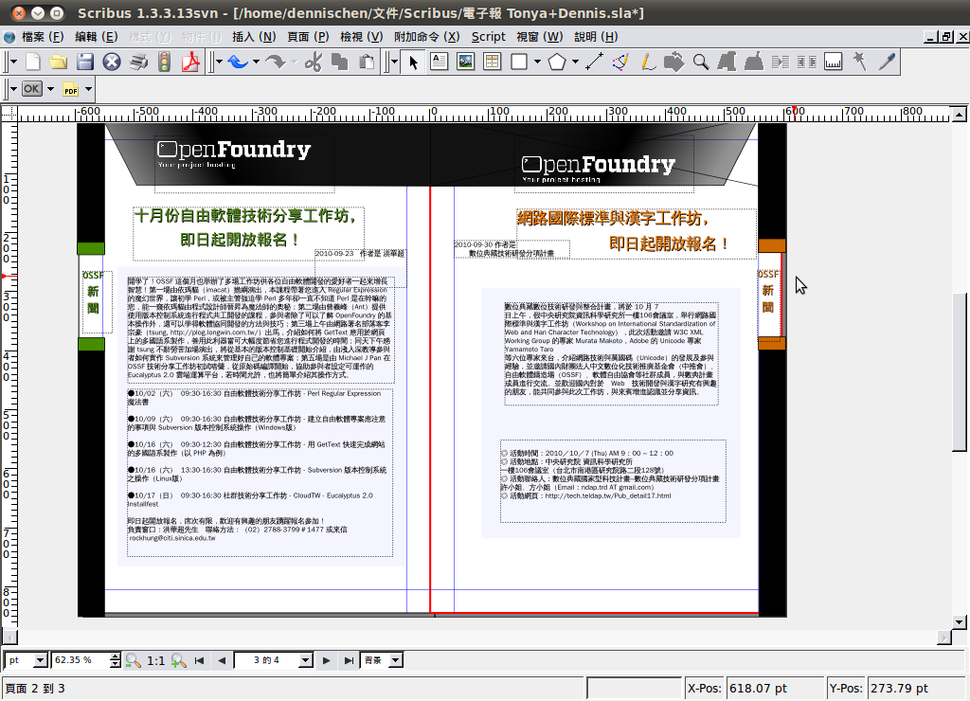Open the 檔案 (F) menu
The height and width of the screenshot is (701, 970).
click(x=42, y=37)
